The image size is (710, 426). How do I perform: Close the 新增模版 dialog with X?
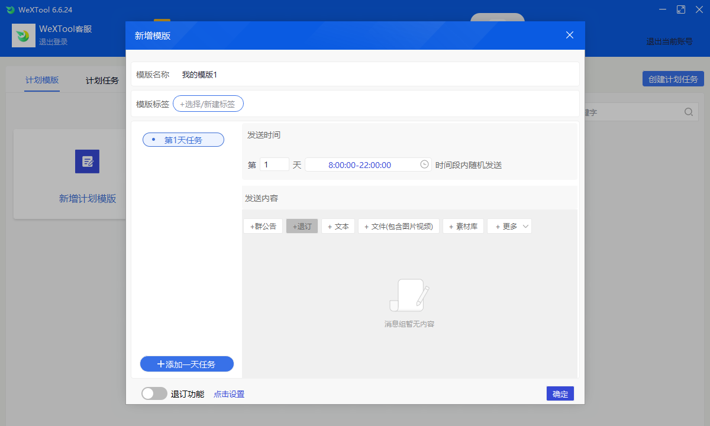[x=570, y=35]
